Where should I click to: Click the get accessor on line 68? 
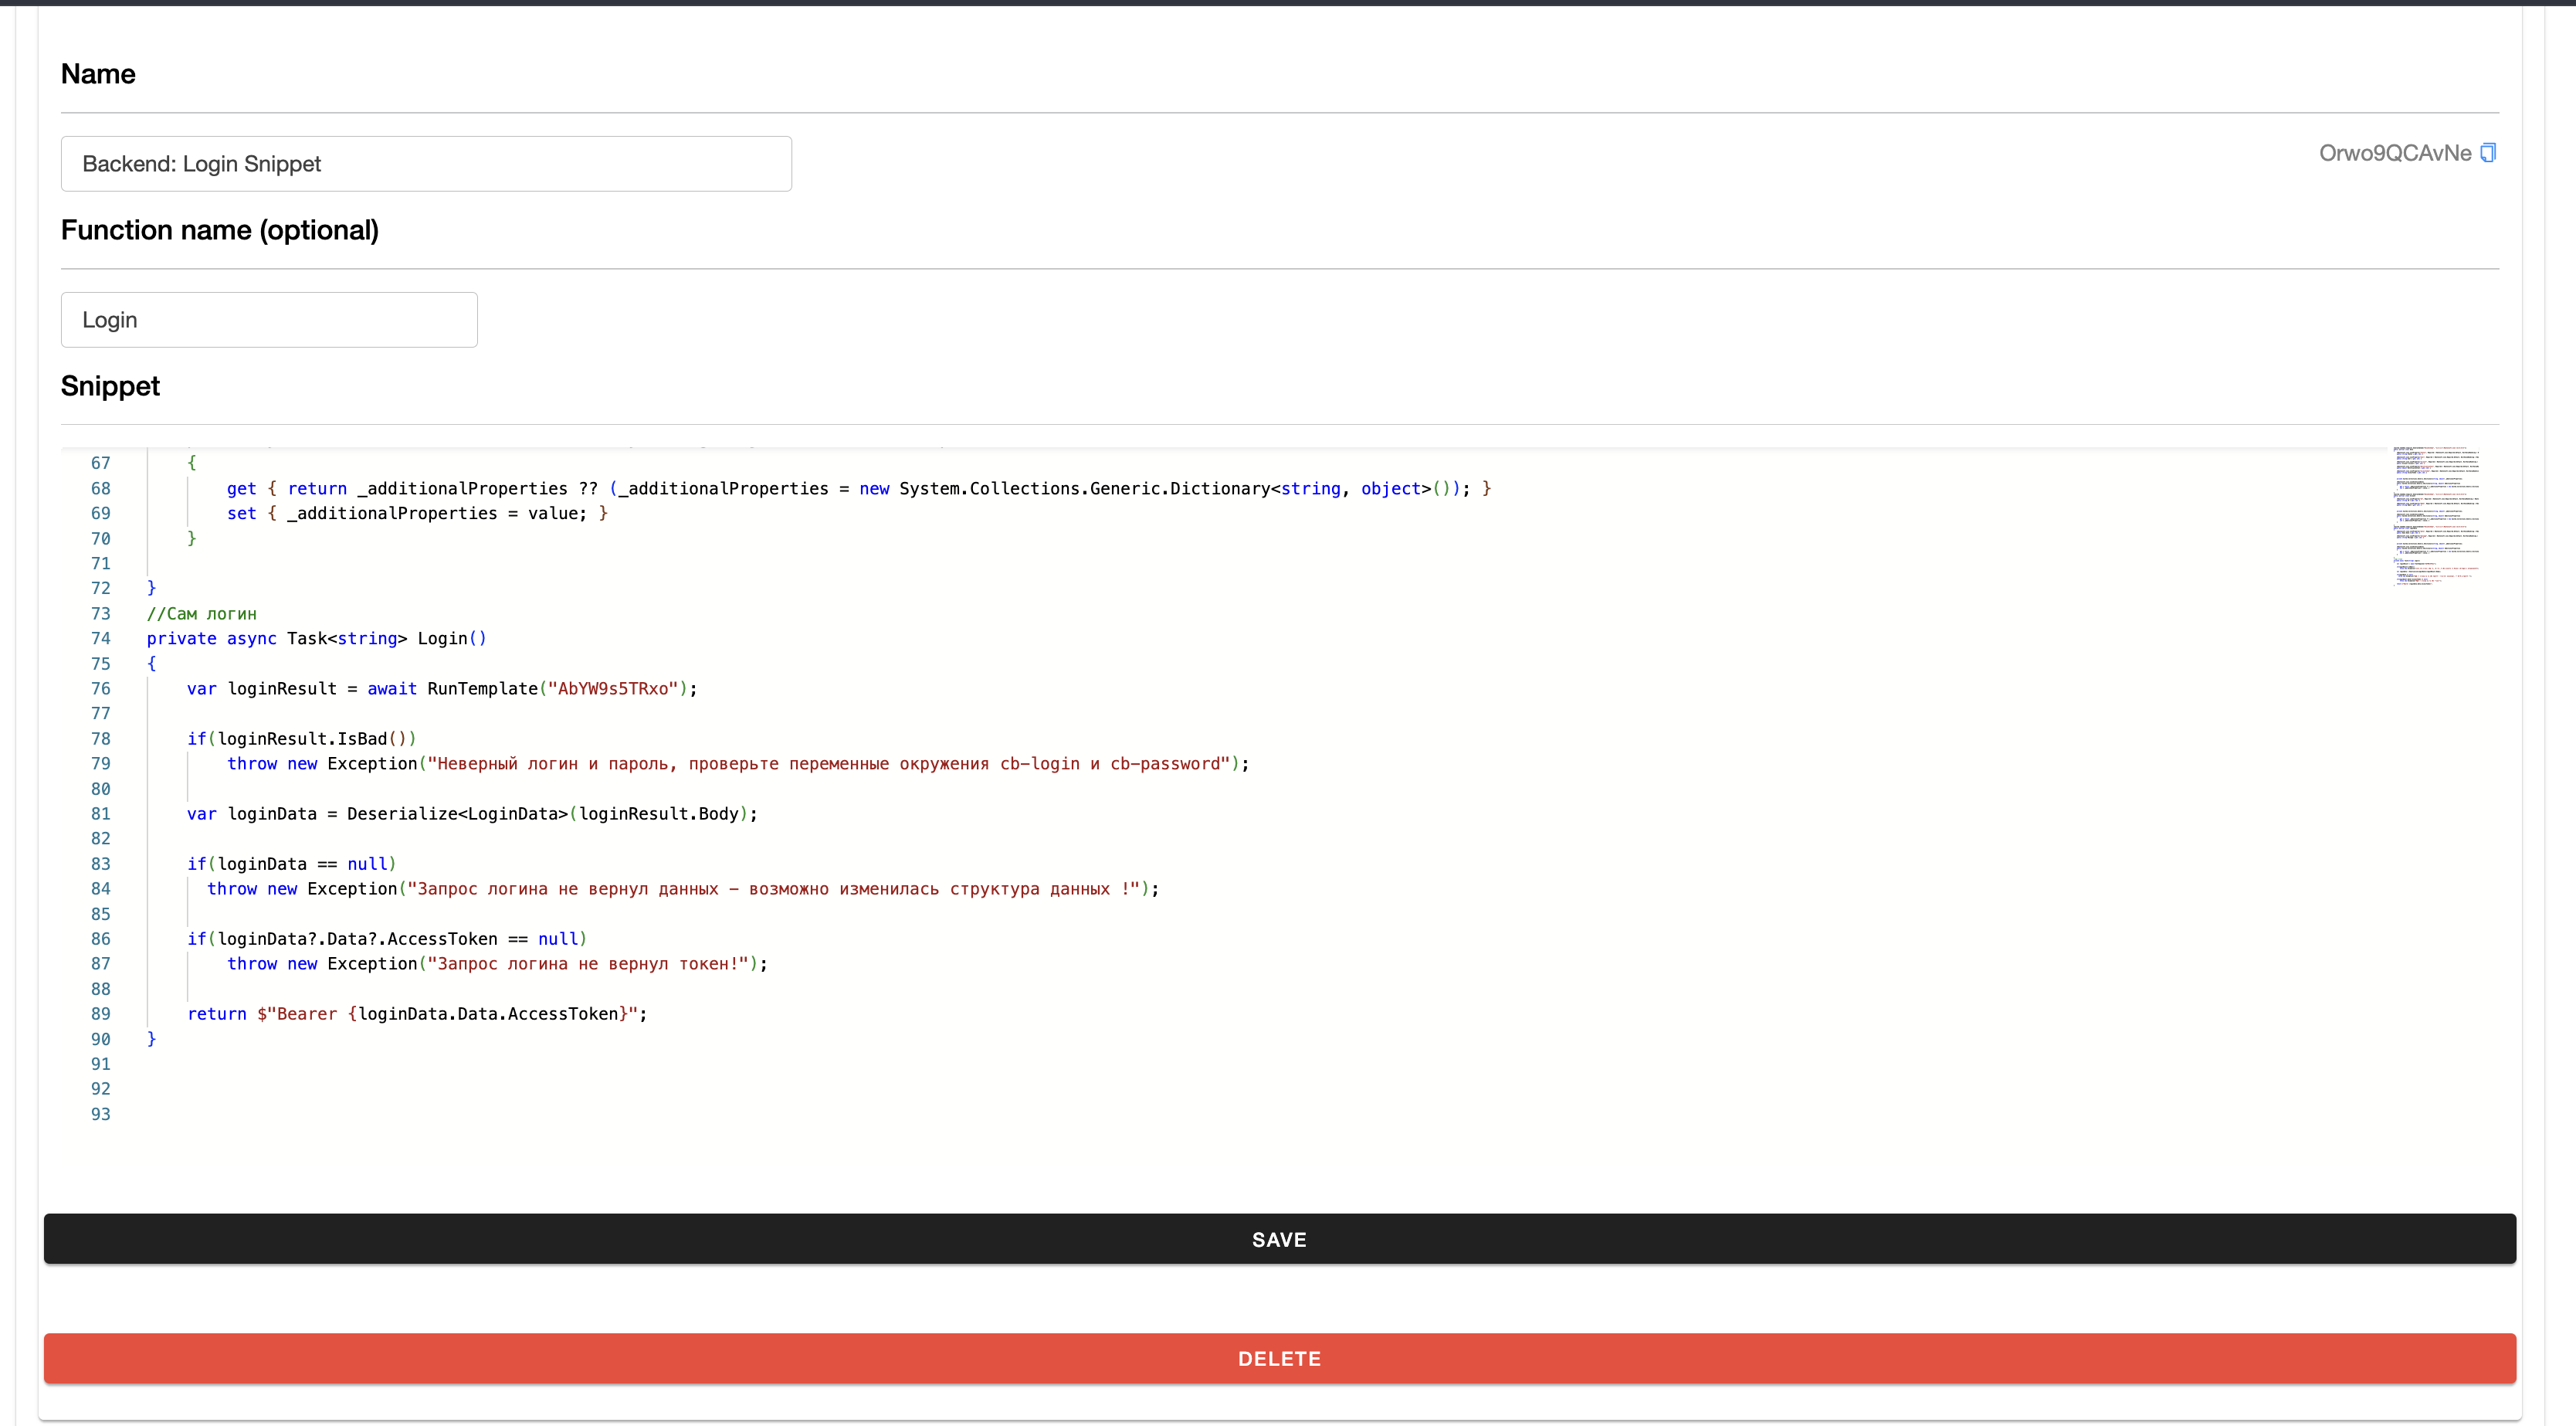pos(241,488)
